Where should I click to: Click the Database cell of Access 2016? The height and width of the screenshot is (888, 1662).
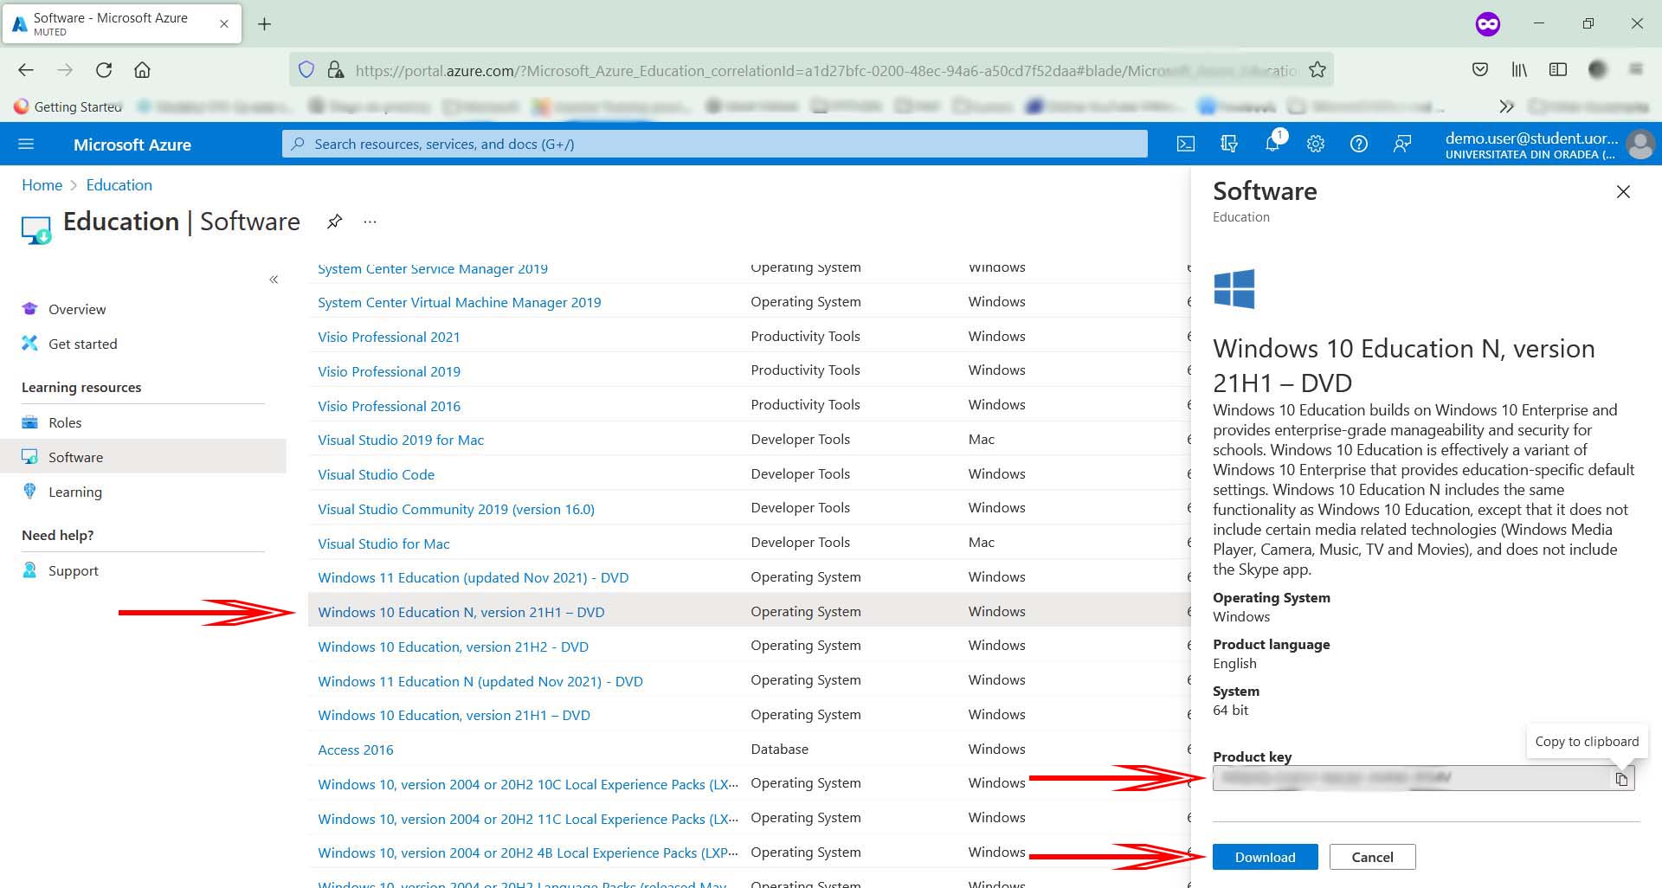(x=779, y=749)
